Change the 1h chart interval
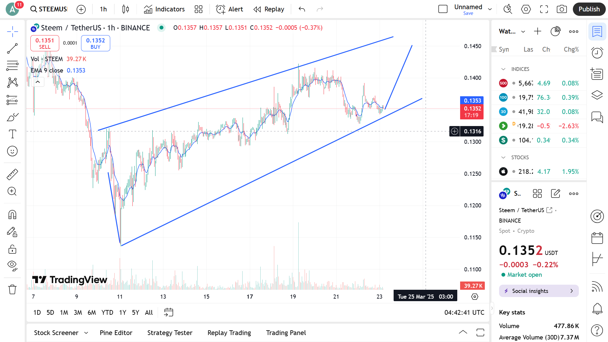 point(103,9)
